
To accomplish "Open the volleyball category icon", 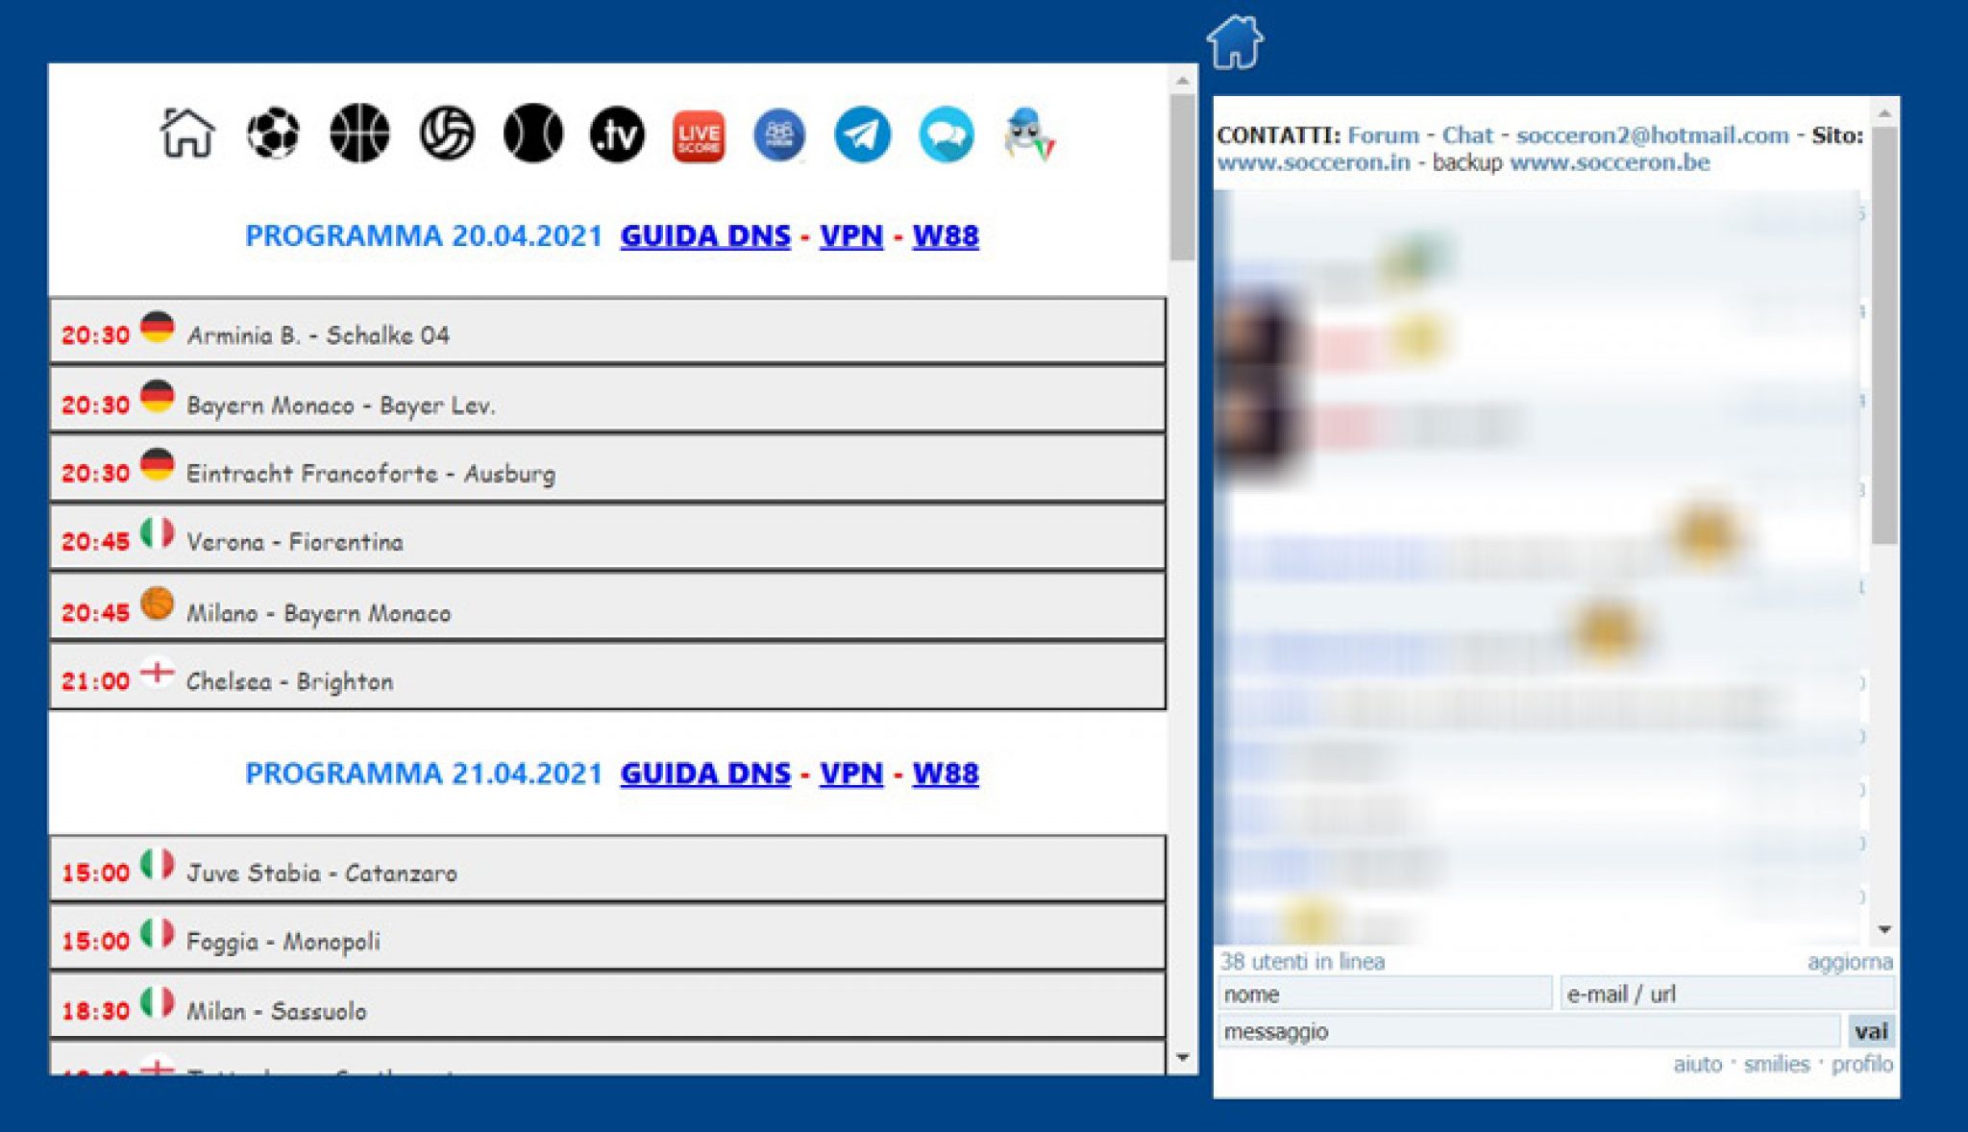I will click(x=447, y=134).
